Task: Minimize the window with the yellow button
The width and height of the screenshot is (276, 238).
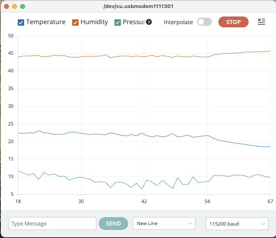Action: (15, 6)
